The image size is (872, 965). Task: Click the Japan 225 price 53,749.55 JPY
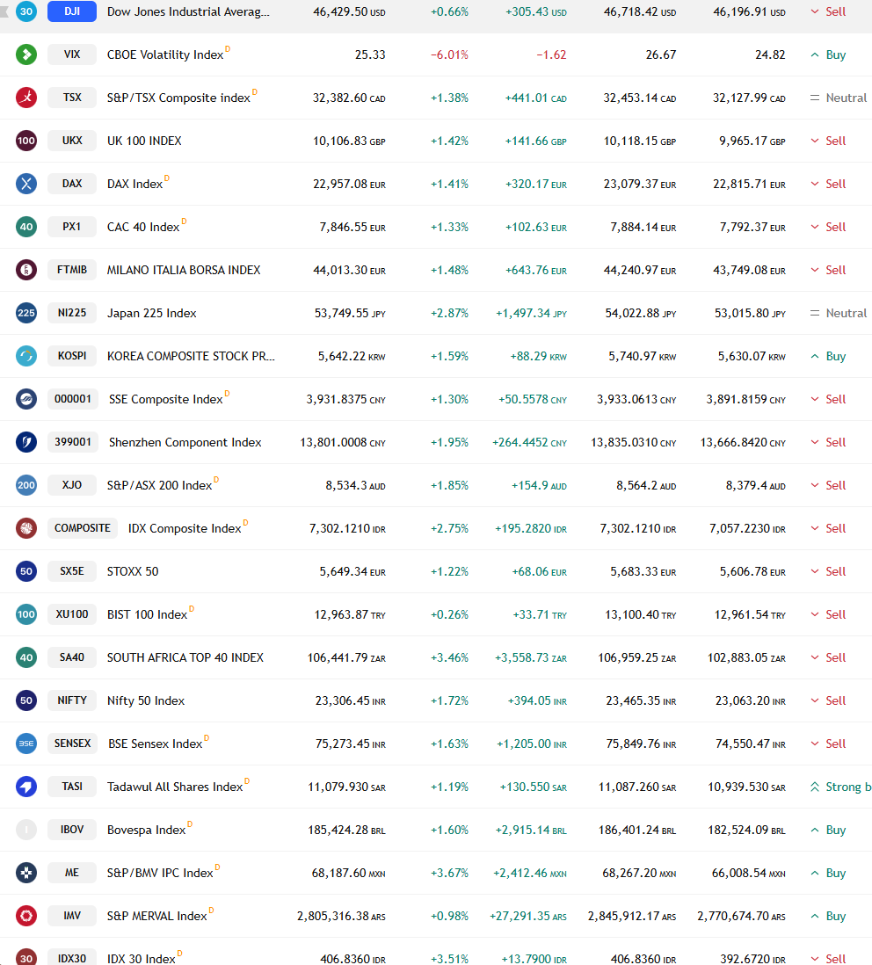point(350,313)
